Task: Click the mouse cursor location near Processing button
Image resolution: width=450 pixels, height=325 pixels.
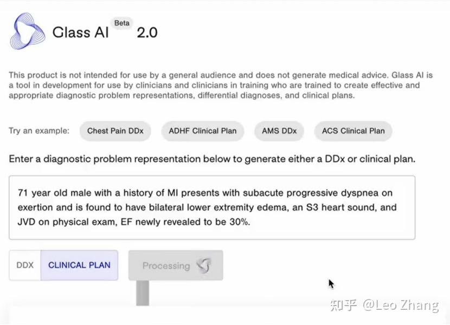Action: 331,283
